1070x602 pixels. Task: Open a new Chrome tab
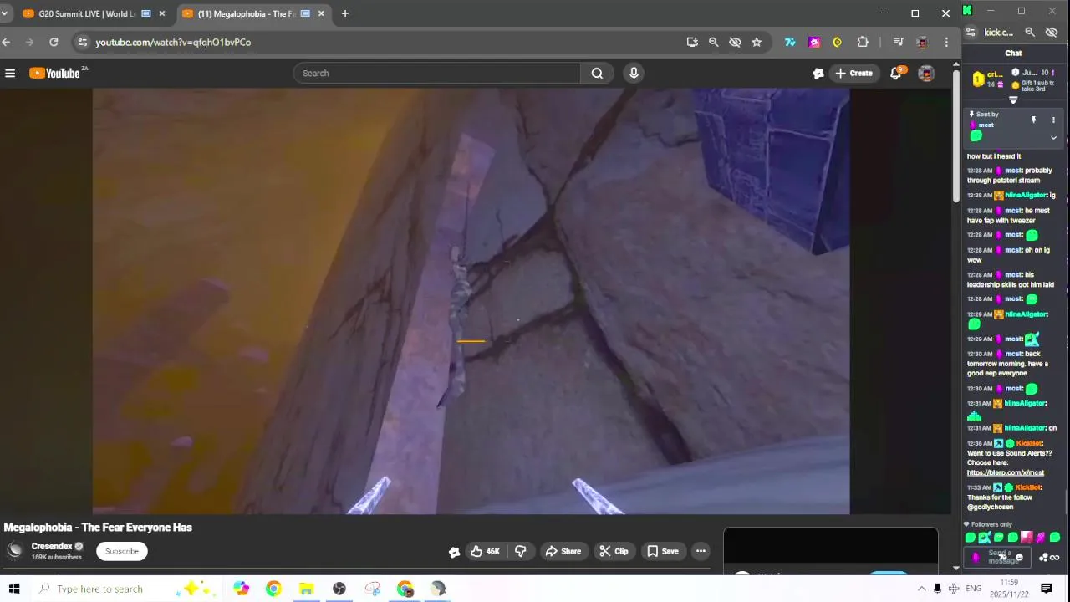pos(344,13)
